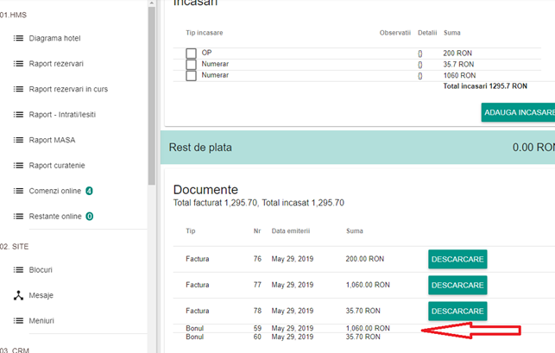555x353 pixels.
Task: Click the sidebar vertical scrollbar thumb
Action: [152, 96]
